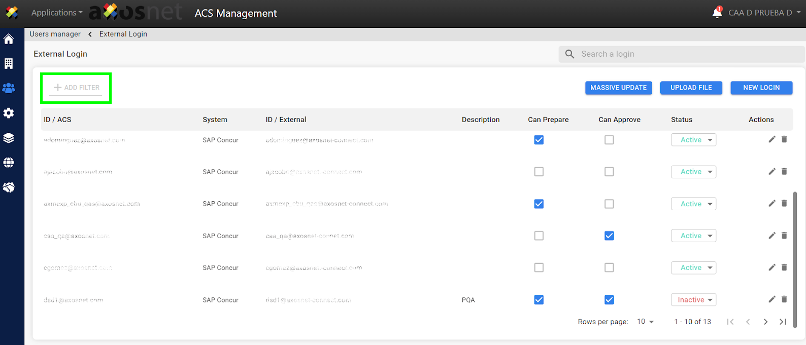Click the MASSIVE UPDATE button

tap(618, 88)
